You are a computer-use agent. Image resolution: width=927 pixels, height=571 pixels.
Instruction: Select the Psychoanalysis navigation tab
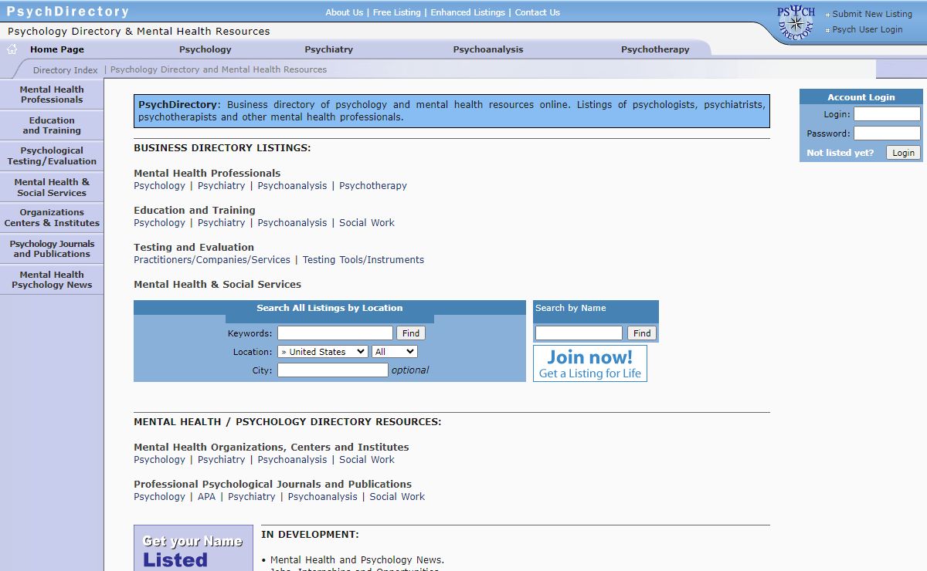[488, 49]
